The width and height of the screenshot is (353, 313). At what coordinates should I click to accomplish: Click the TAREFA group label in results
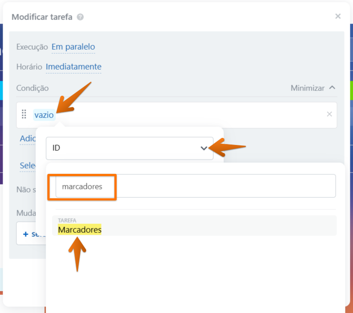[x=67, y=220]
